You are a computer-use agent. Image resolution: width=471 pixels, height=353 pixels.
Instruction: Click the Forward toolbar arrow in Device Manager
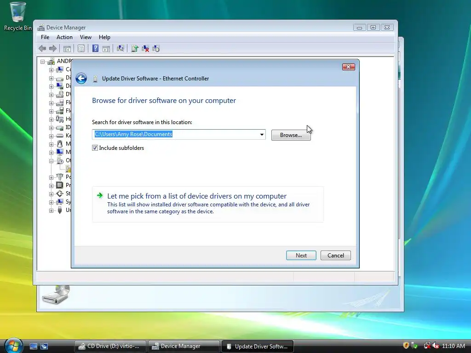coord(53,48)
